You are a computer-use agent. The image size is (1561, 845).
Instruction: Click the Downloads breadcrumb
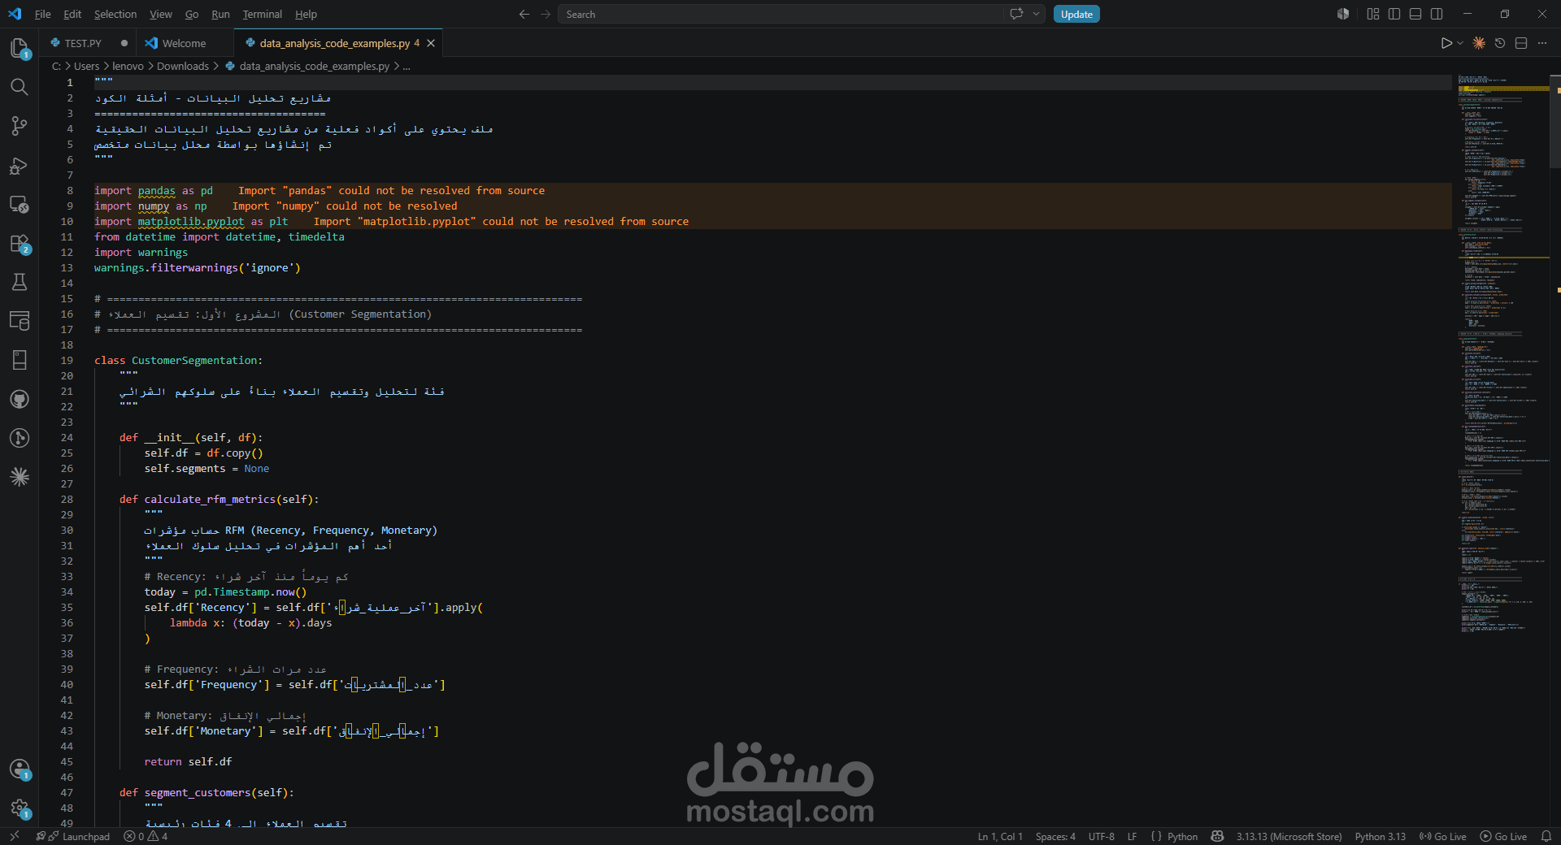point(183,67)
